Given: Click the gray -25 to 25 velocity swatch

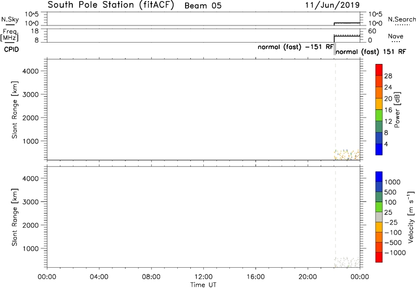Looking at the screenshot, I should (x=379, y=217).
